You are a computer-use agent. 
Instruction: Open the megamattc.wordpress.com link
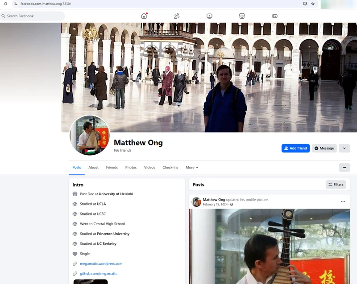point(101,263)
